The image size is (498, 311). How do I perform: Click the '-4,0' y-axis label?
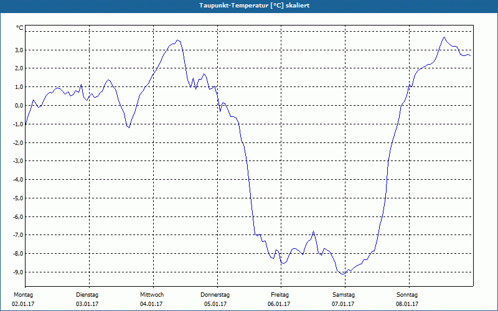pos(18,180)
